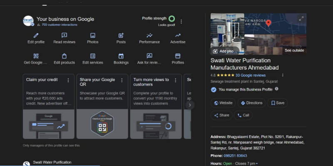Image resolution: width=333 pixels, height=166 pixels.
Task: Open Read reviews icon
Action: pos(64,36)
